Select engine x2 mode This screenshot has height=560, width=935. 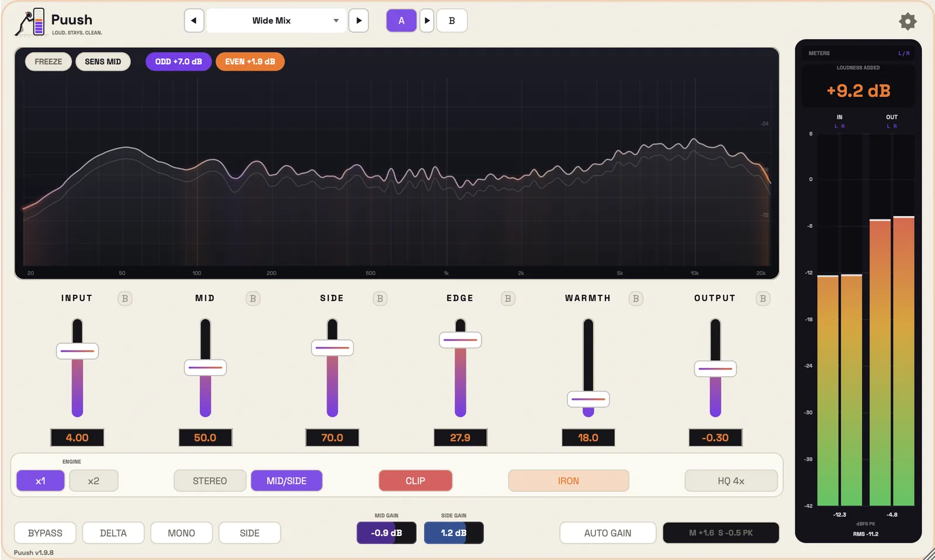[x=93, y=481]
